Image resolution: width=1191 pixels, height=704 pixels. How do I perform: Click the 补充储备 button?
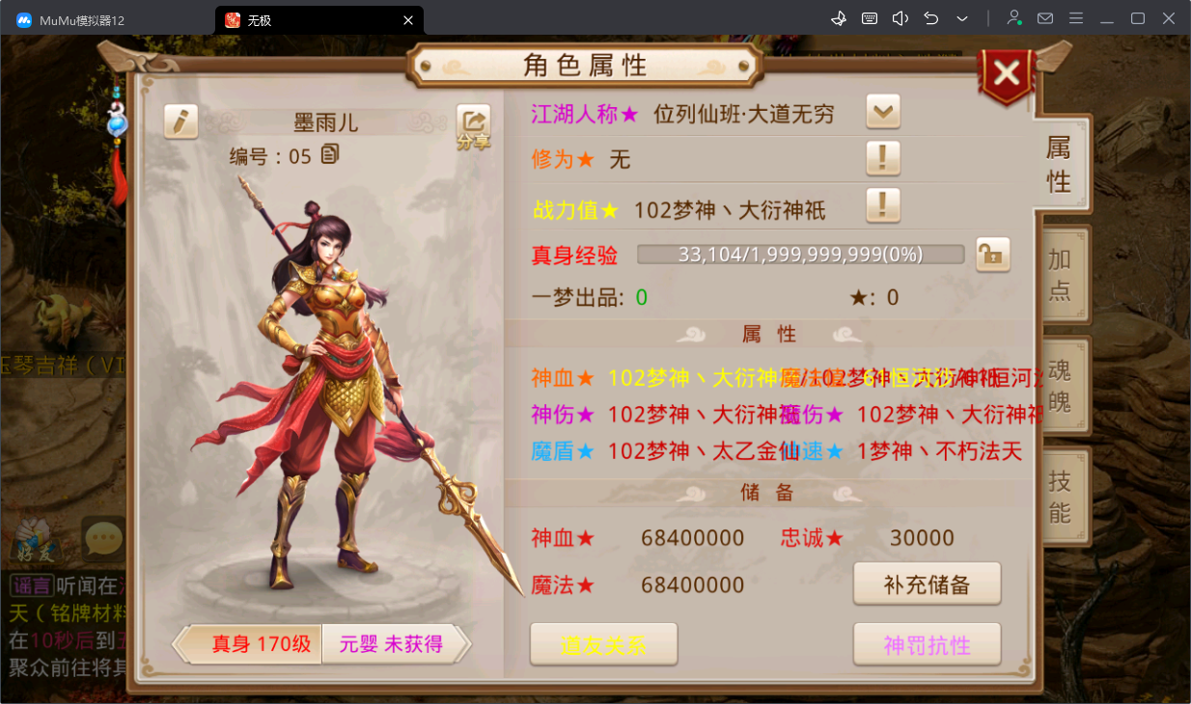coord(927,584)
